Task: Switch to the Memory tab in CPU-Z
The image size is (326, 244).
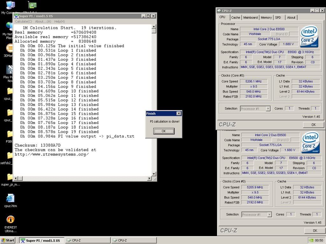Action: (266, 18)
